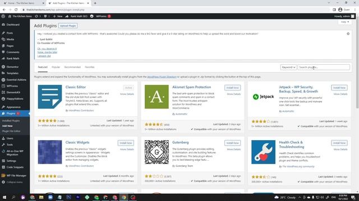Image resolution: width=359 pixels, height=201 pixels.
Task: Switch to the Favorites plugins tab
Action: [x=90, y=67]
